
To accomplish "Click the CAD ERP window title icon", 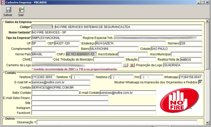I will pyautogui.click(x=3, y=3).
